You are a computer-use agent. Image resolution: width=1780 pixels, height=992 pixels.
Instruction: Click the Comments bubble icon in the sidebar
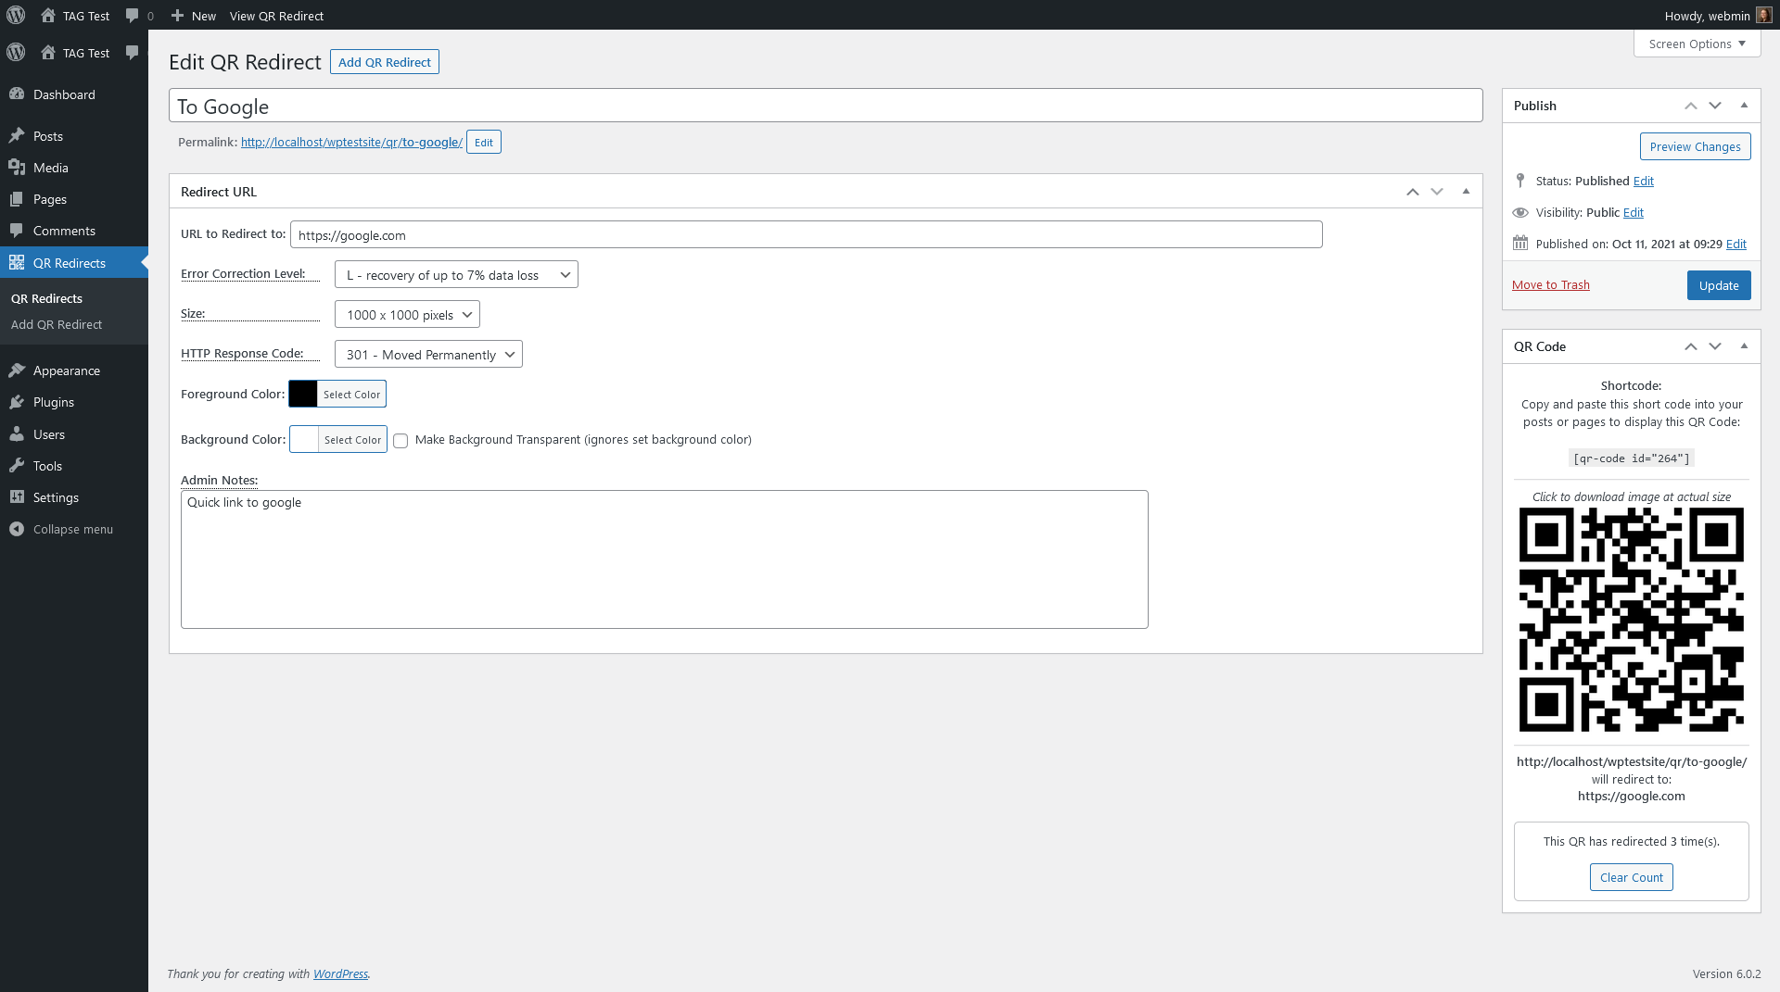[17, 231]
